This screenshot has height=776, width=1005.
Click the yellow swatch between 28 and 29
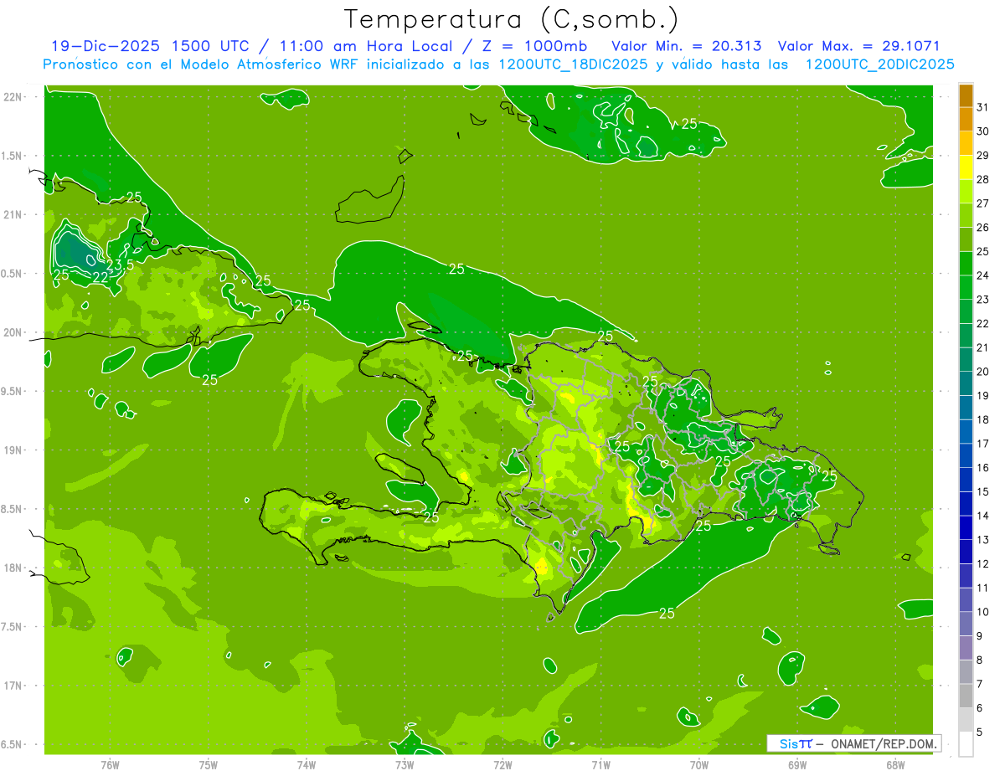click(966, 167)
